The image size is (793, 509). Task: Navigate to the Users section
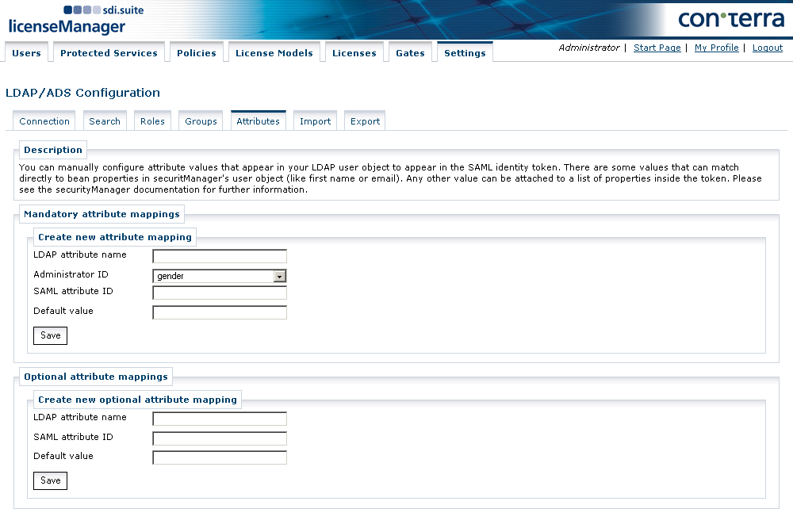[26, 52]
